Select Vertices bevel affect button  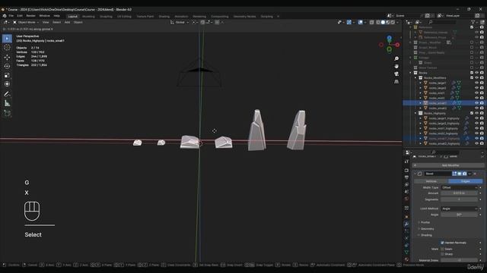coord(431,181)
